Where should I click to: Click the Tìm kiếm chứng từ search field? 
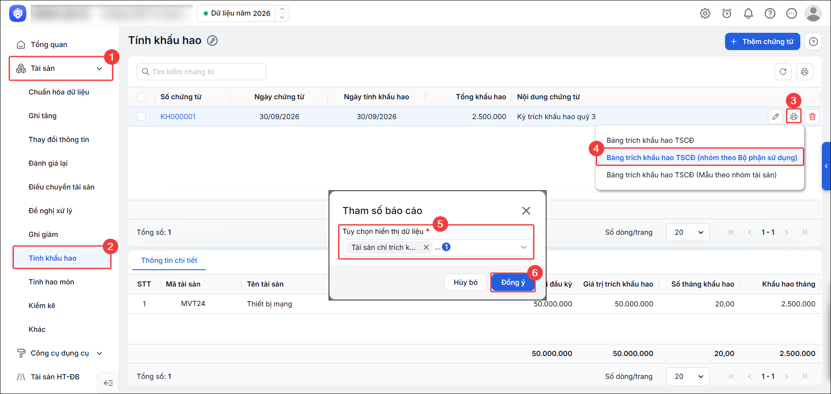(x=201, y=72)
